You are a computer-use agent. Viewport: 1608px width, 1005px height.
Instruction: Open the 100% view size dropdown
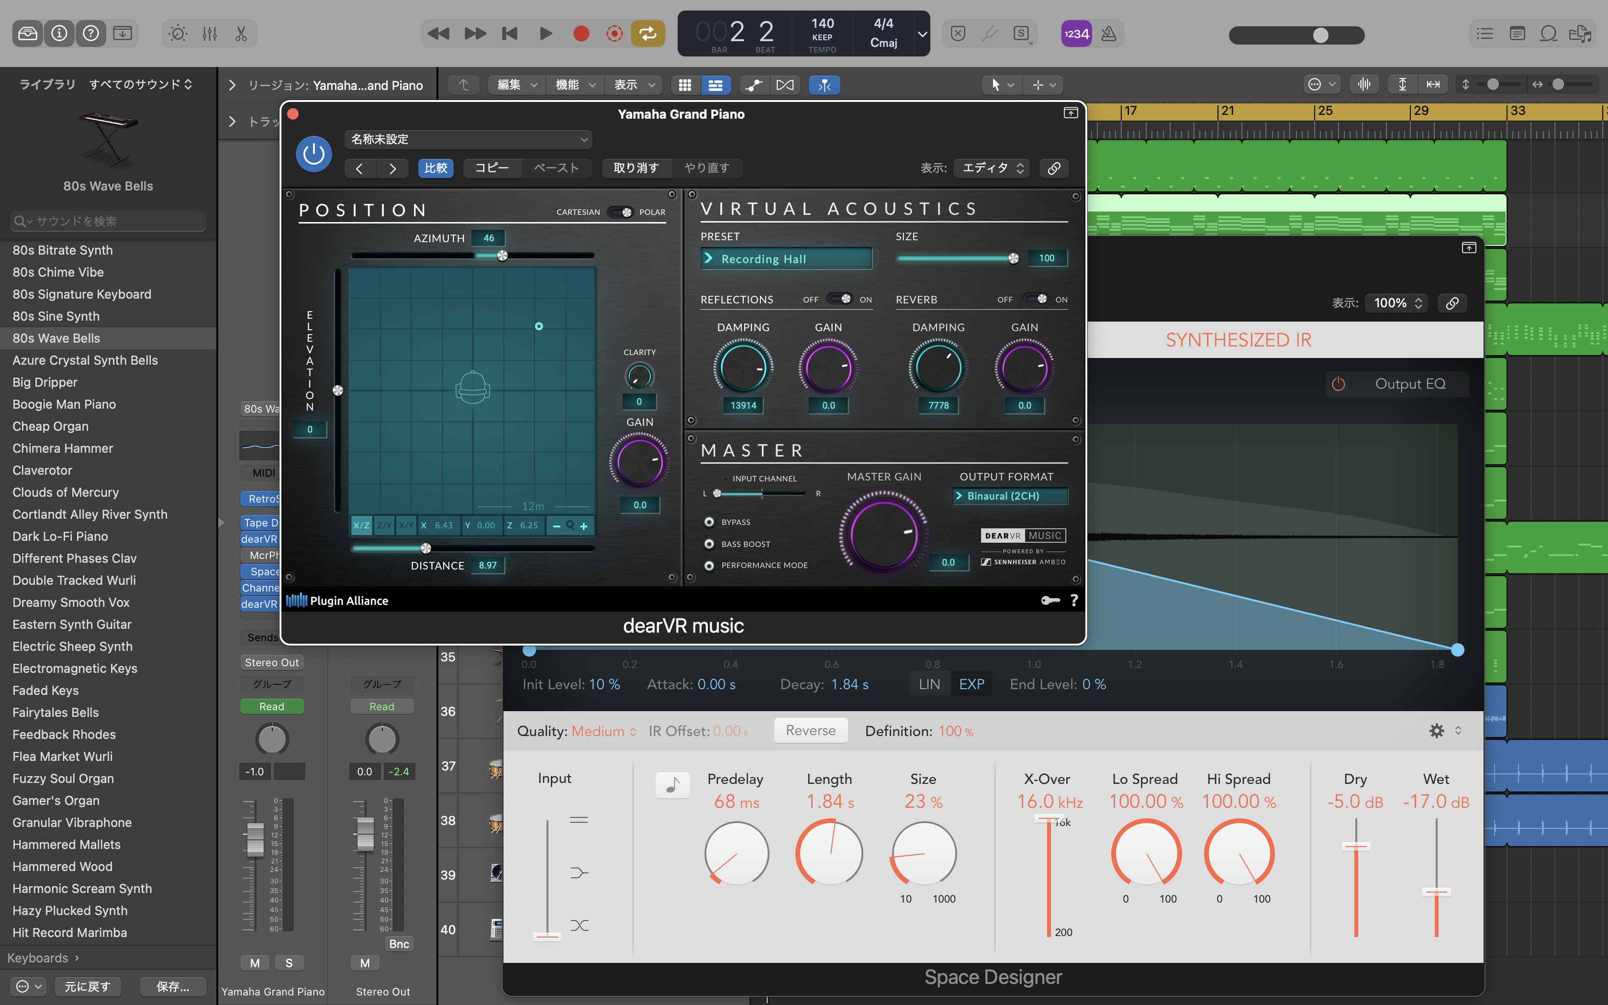pos(1396,303)
